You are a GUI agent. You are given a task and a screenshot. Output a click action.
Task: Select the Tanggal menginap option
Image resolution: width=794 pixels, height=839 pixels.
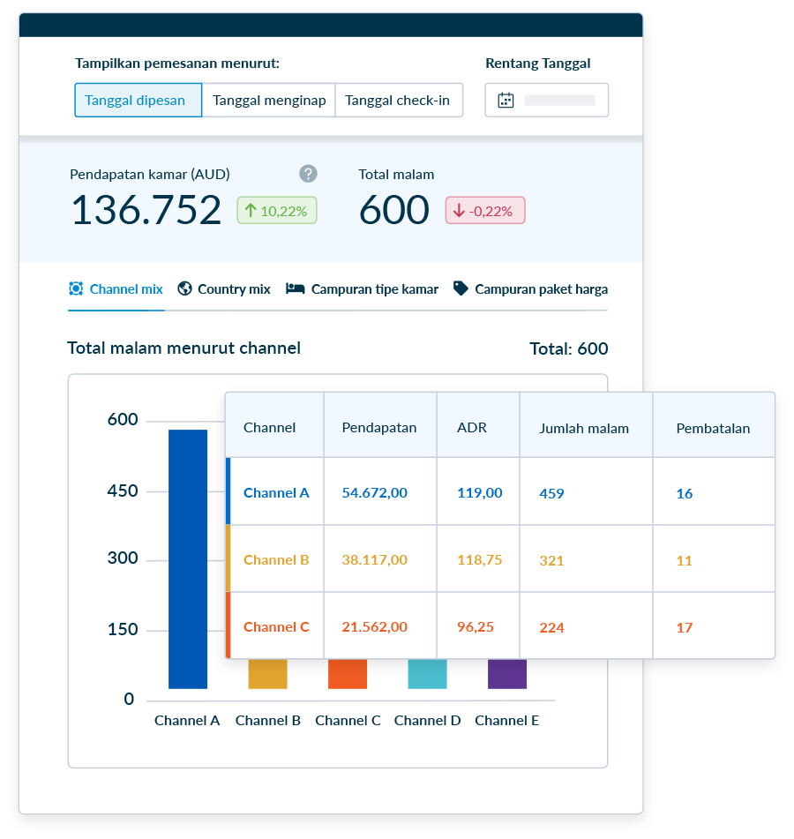point(269,100)
